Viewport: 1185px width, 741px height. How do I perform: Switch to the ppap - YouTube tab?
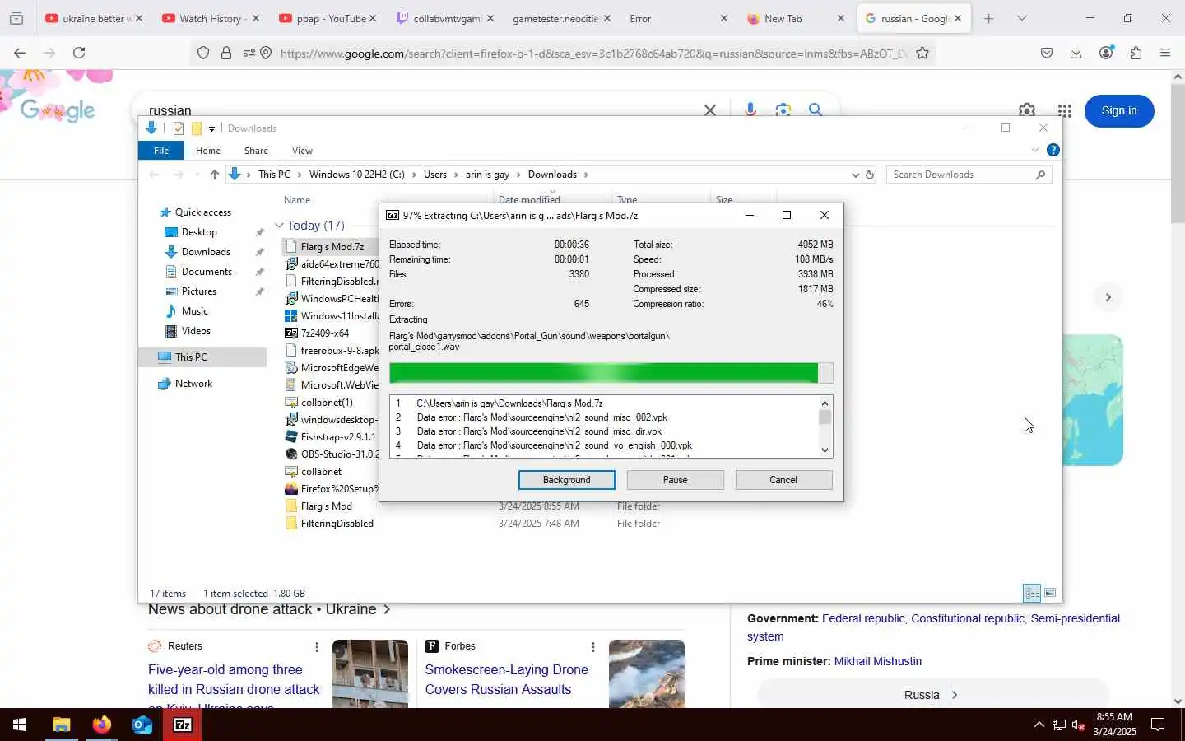330,18
